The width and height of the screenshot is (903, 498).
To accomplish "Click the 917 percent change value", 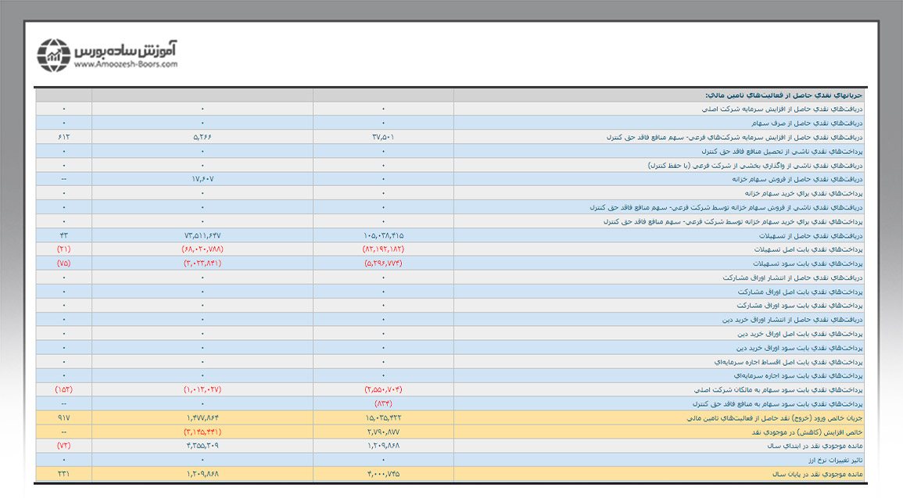I will [63, 417].
